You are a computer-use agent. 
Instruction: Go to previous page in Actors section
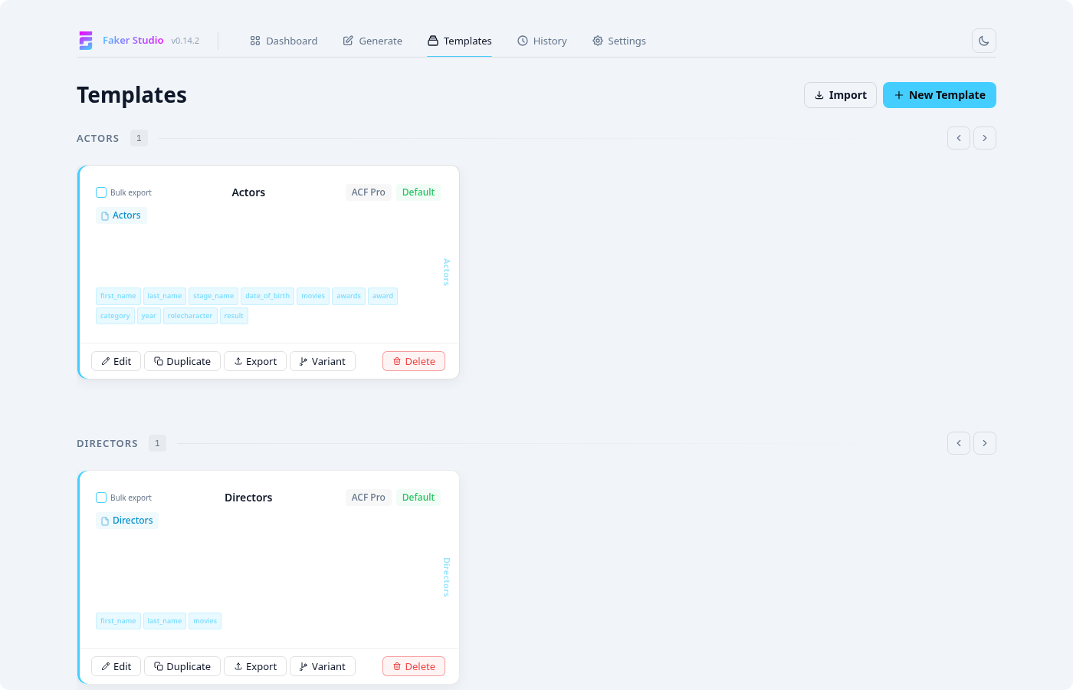(x=959, y=138)
